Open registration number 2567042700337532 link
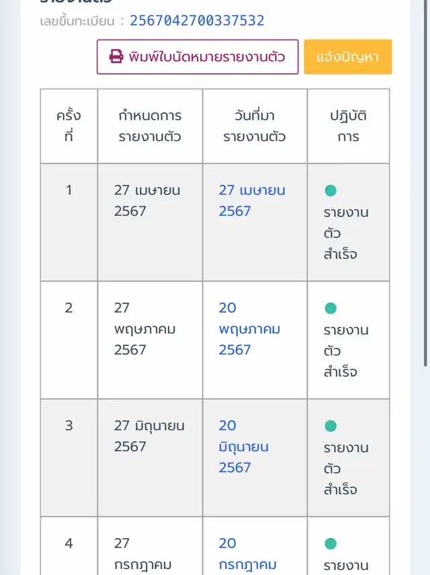This screenshot has width=430, height=575. pyautogui.click(x=197, y=21)
